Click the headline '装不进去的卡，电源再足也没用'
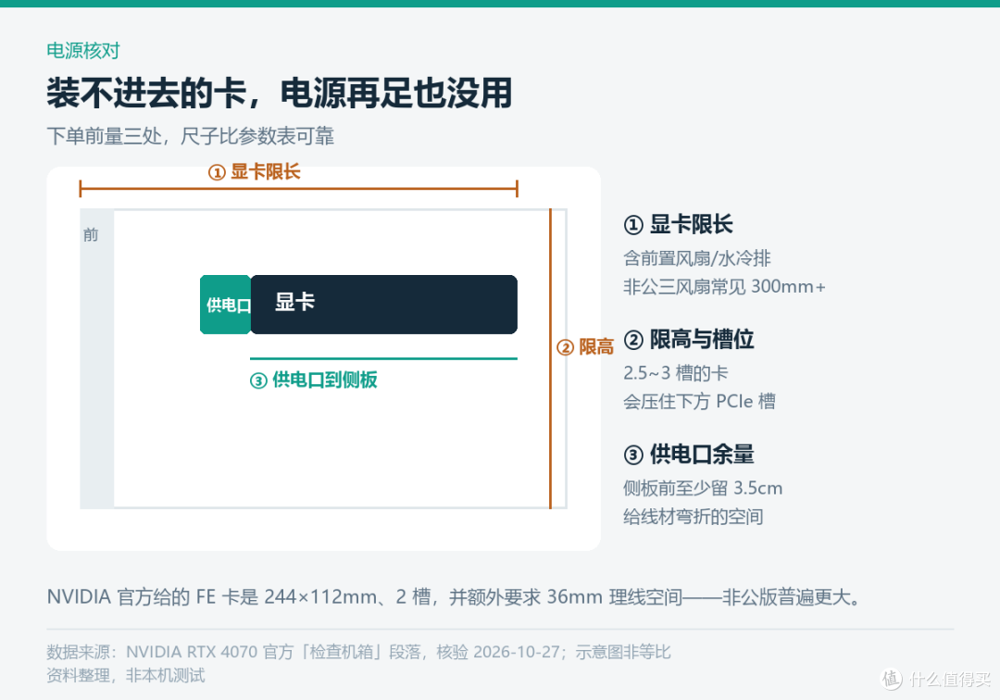The width and height of the screenshot is (1000, 700). point(280,94)
